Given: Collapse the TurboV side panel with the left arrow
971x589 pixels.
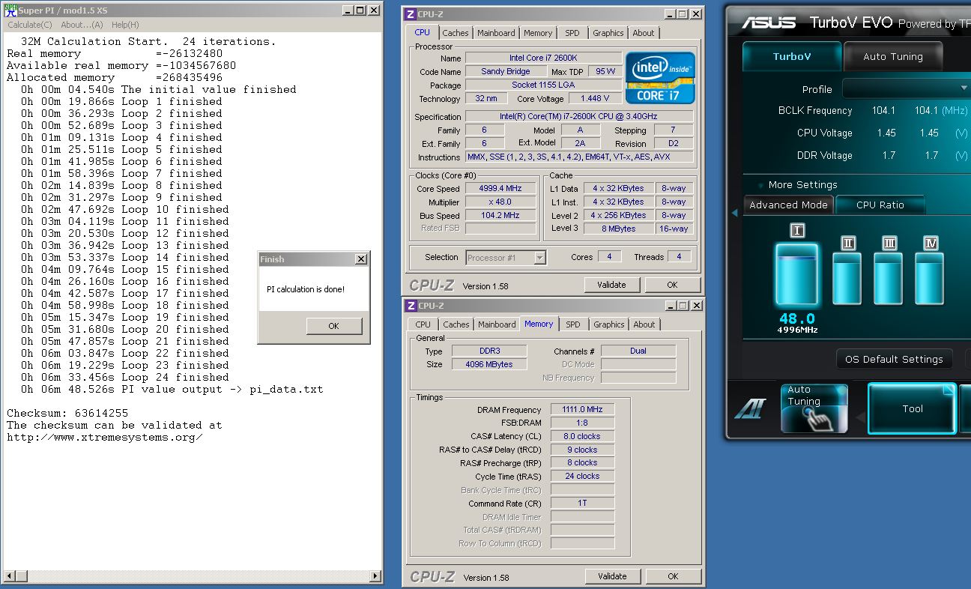Looking at the screenshot, I should (x=734, y=213).
